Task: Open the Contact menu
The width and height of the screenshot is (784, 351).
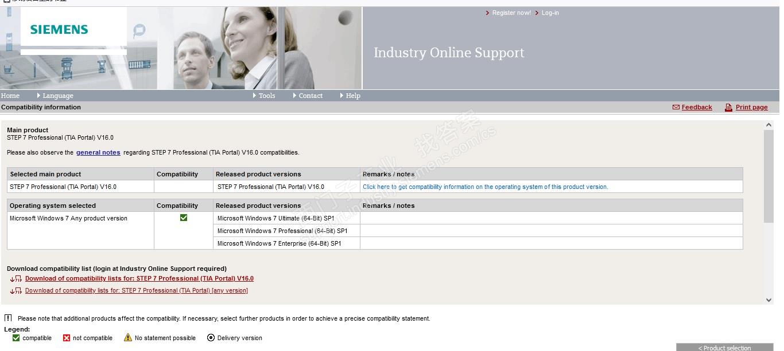Action: point(311,96)
